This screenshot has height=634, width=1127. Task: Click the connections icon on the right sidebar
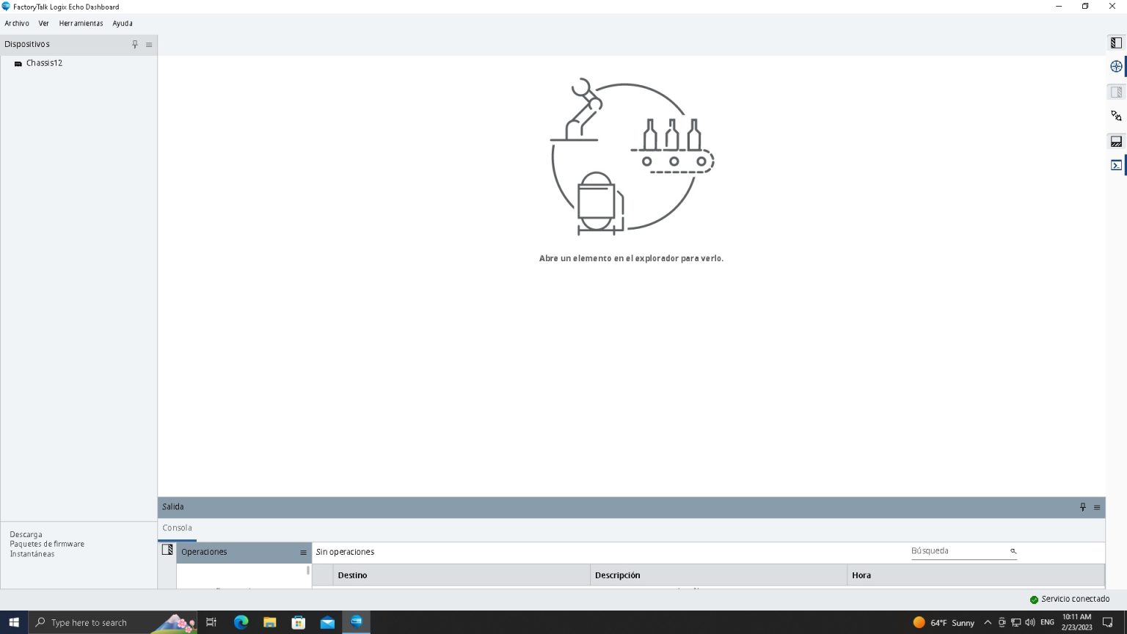tap(1116, 115)
